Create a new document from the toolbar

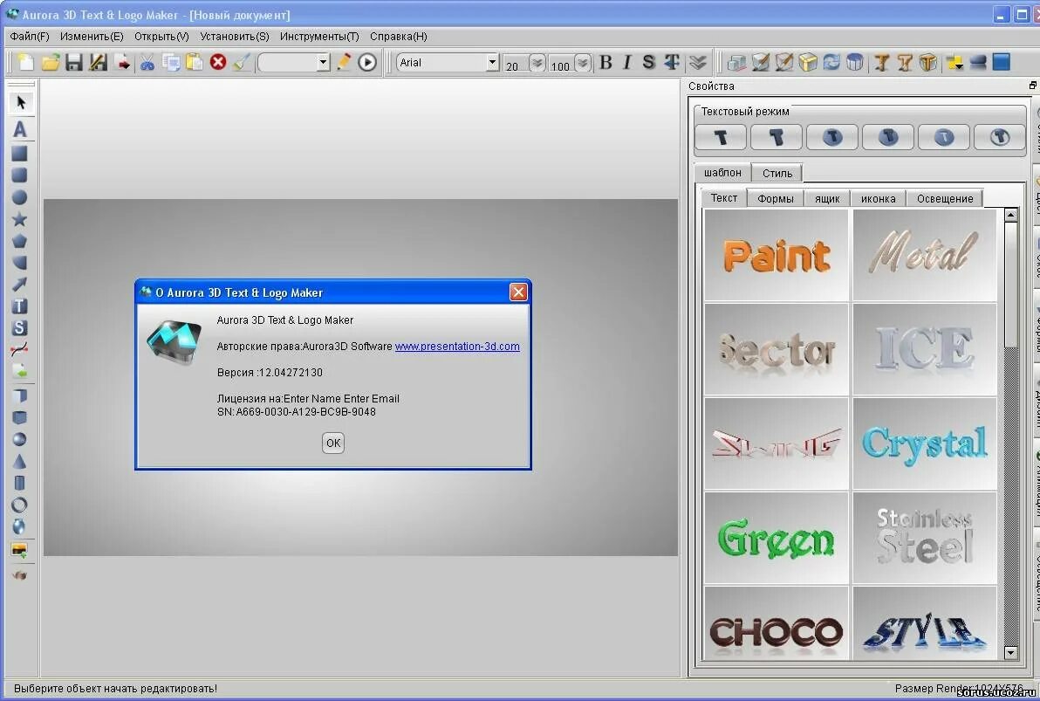click(x=26, y=62)
